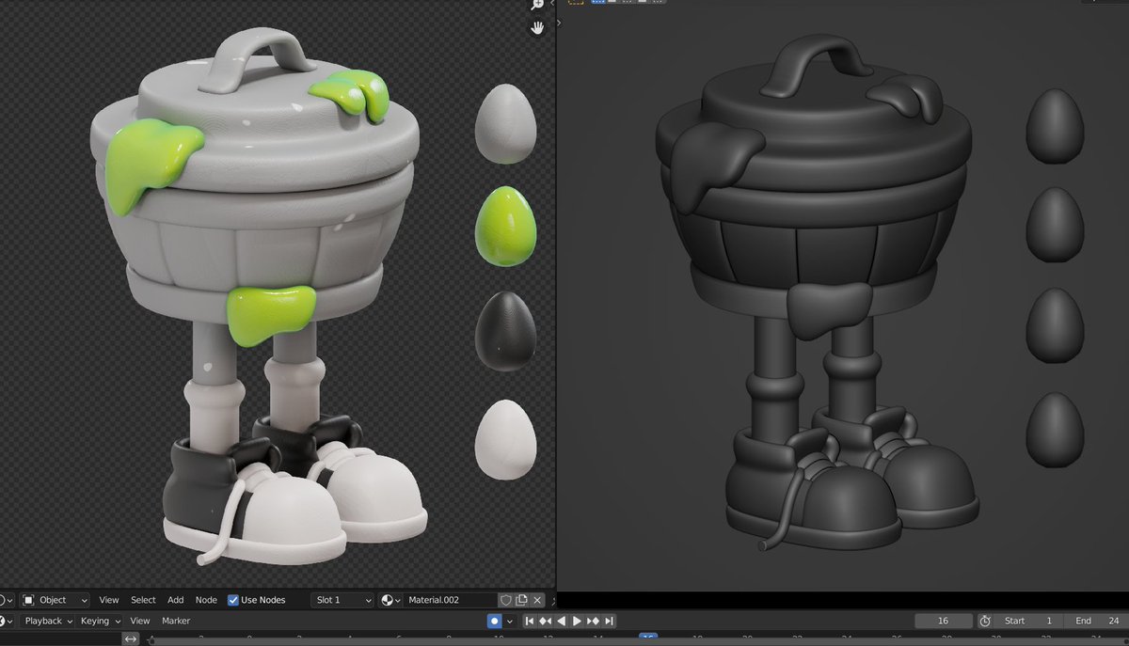This screenshot has width=1129, height=646.
Task: Play the animation forward
Action: 577,621
